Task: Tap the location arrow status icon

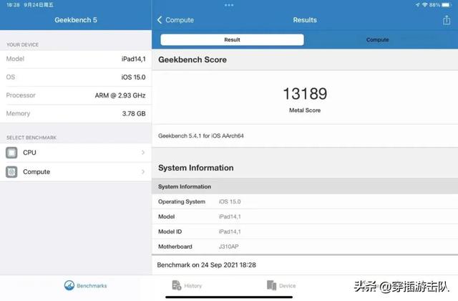Action: tap(418, 5)
